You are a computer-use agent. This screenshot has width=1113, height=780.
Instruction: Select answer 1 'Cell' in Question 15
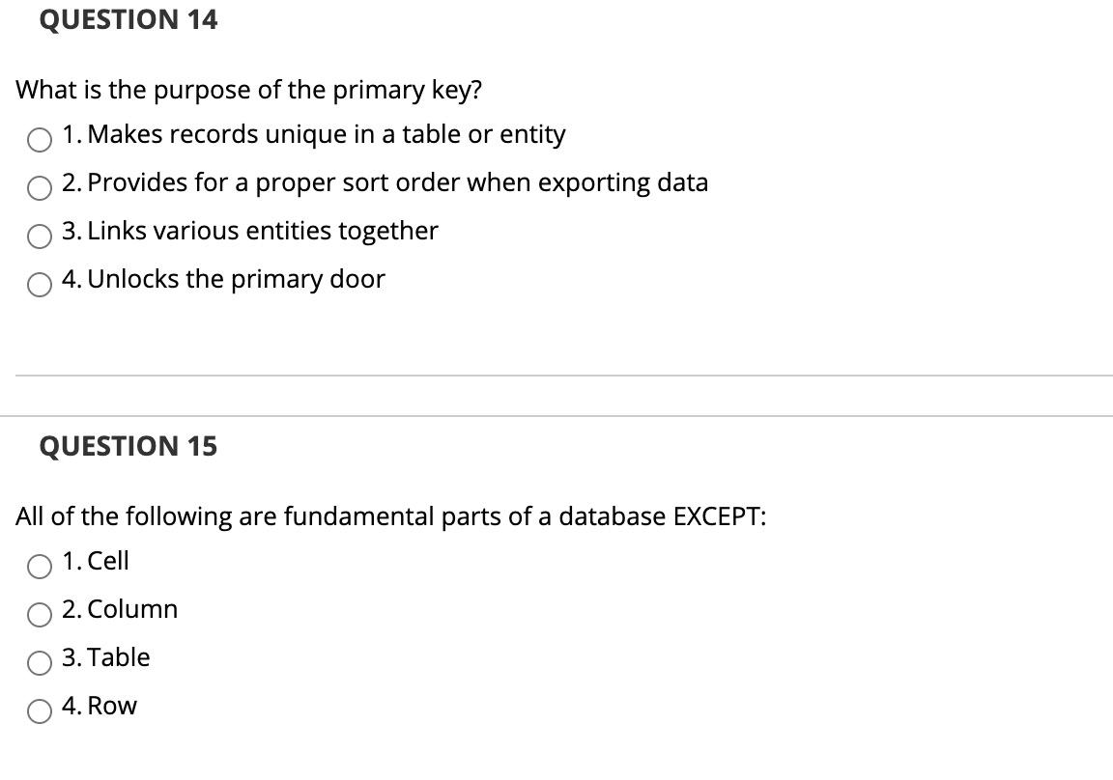tap(39, 567)
